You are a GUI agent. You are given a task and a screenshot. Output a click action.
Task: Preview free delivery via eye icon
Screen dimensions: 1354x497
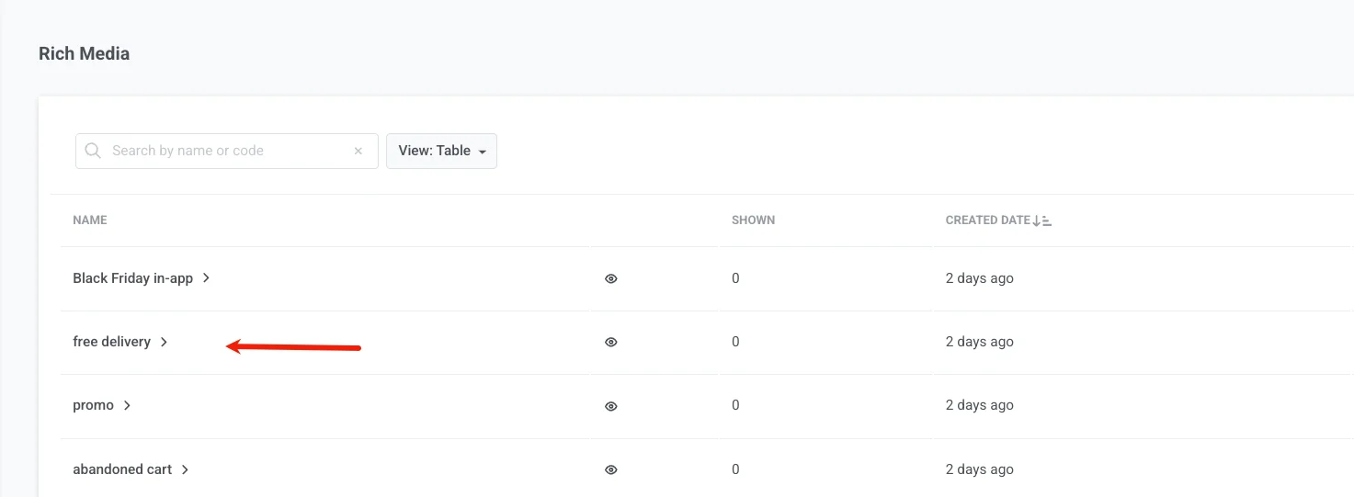(611, 342)
